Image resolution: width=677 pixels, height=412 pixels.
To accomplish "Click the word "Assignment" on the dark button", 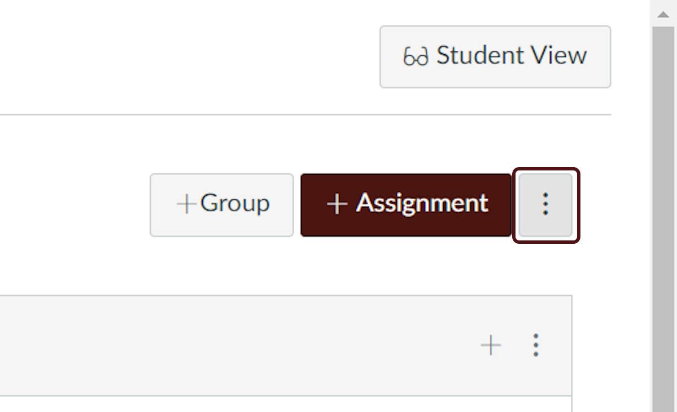I will click(422, 203).
